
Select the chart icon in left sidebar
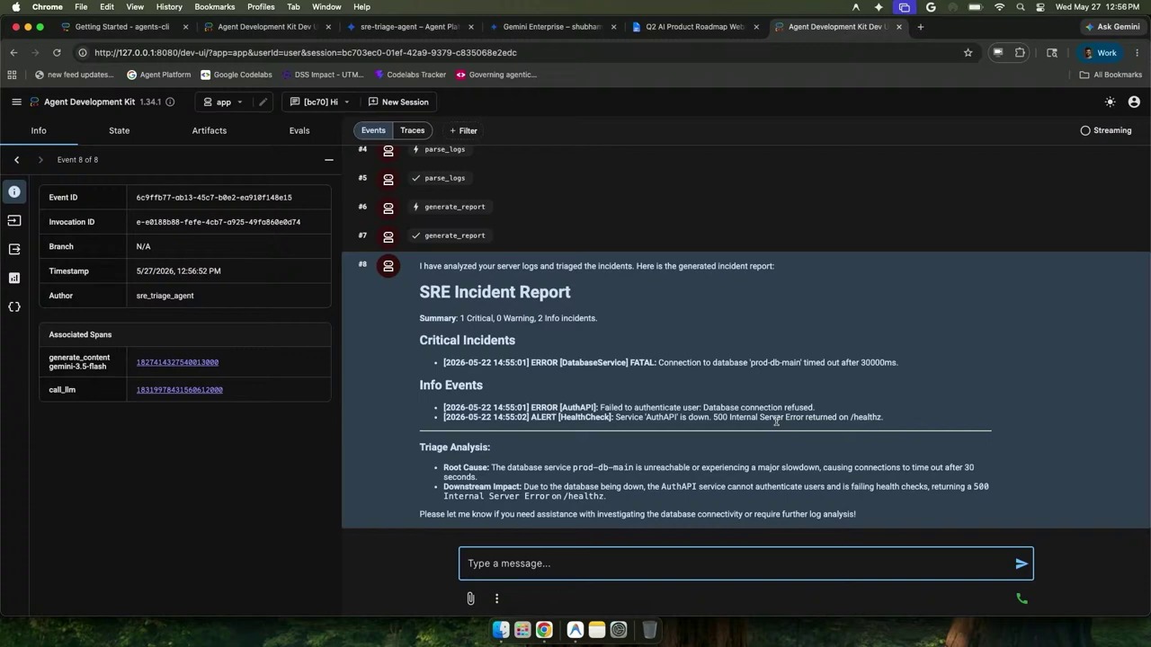pyautogui.click(x=14, y=278)
